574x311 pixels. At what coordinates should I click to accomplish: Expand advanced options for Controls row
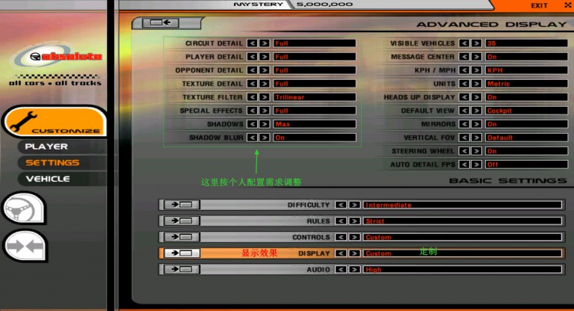182,237
